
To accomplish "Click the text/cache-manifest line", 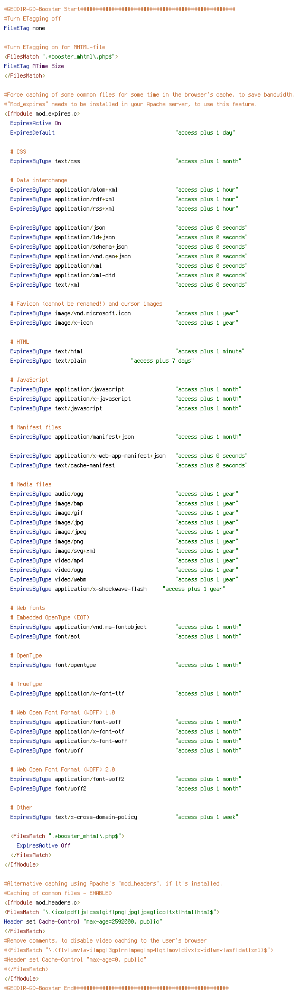I will coord(129,465).
